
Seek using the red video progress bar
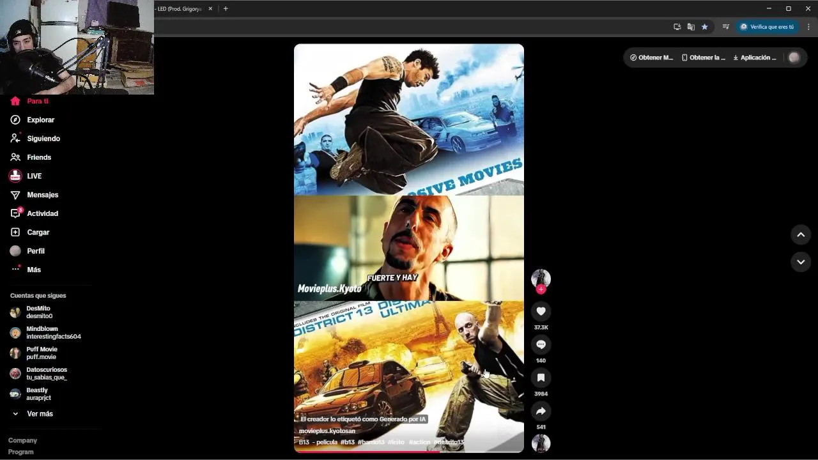tap(409, 452)
